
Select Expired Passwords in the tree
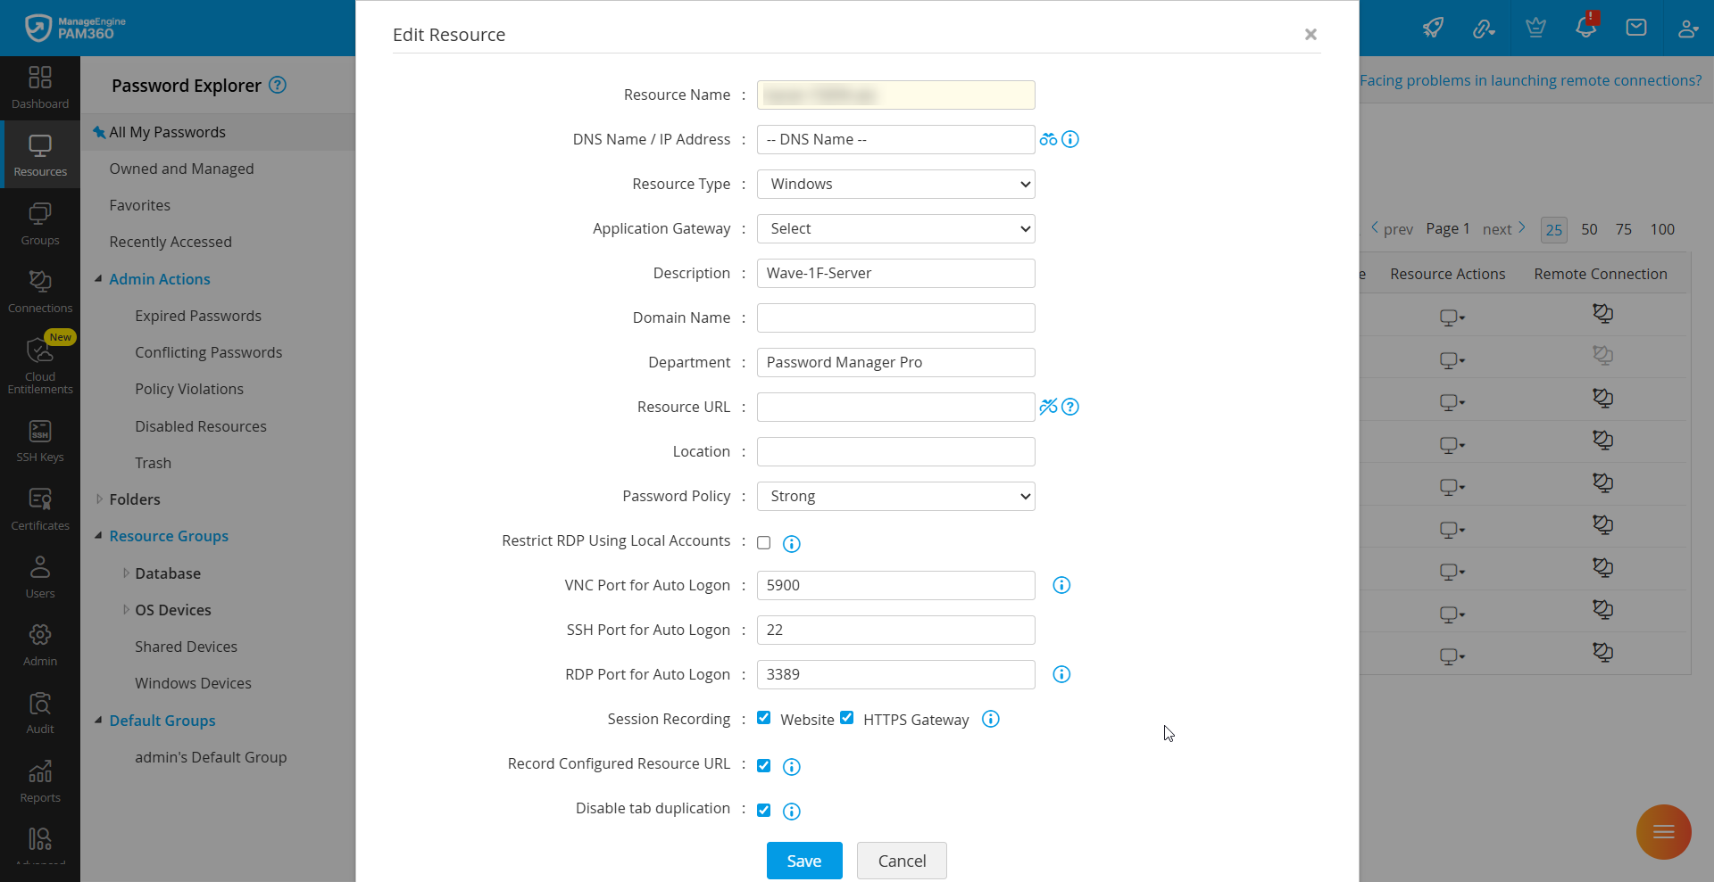coord(198,316)
